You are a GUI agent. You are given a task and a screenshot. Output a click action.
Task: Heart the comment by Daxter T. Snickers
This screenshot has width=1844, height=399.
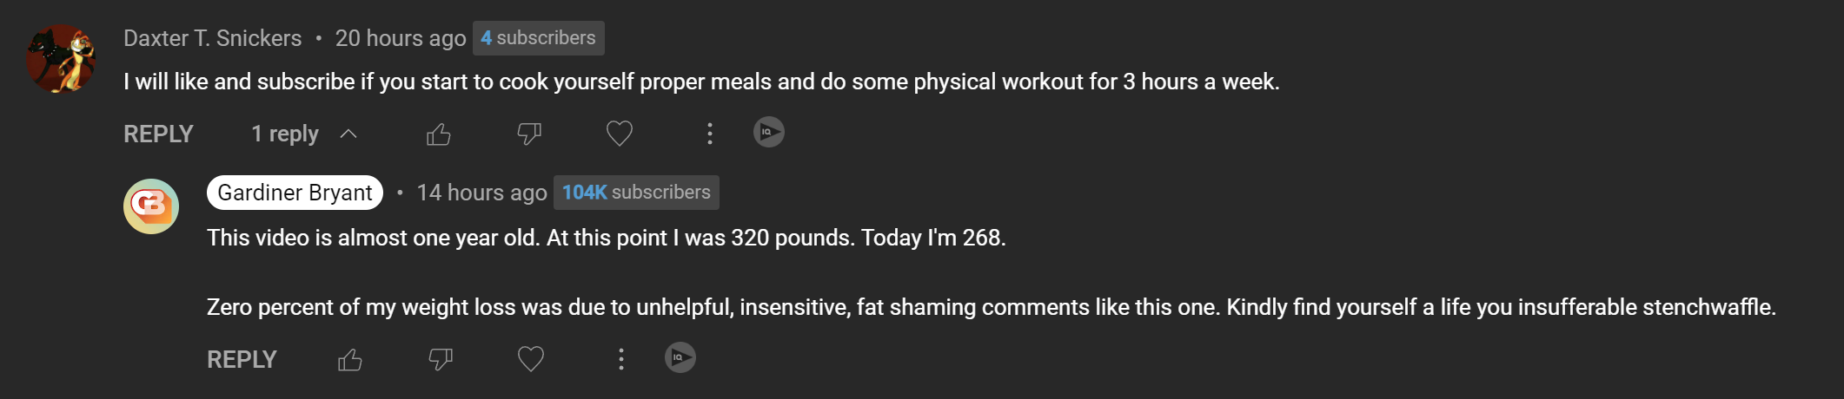tap(620, 134)
